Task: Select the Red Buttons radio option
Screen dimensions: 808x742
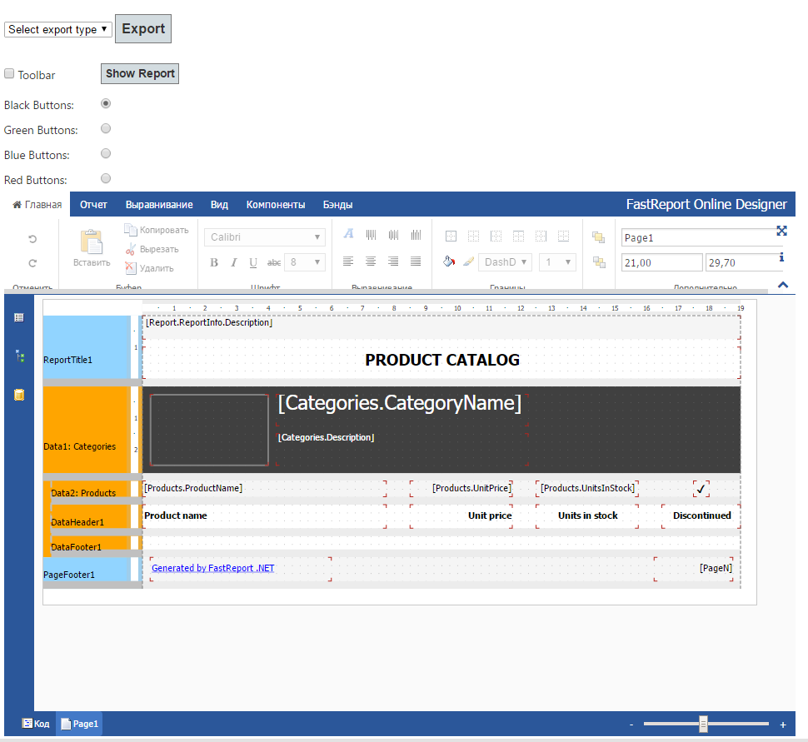Action: click(106, 178)
